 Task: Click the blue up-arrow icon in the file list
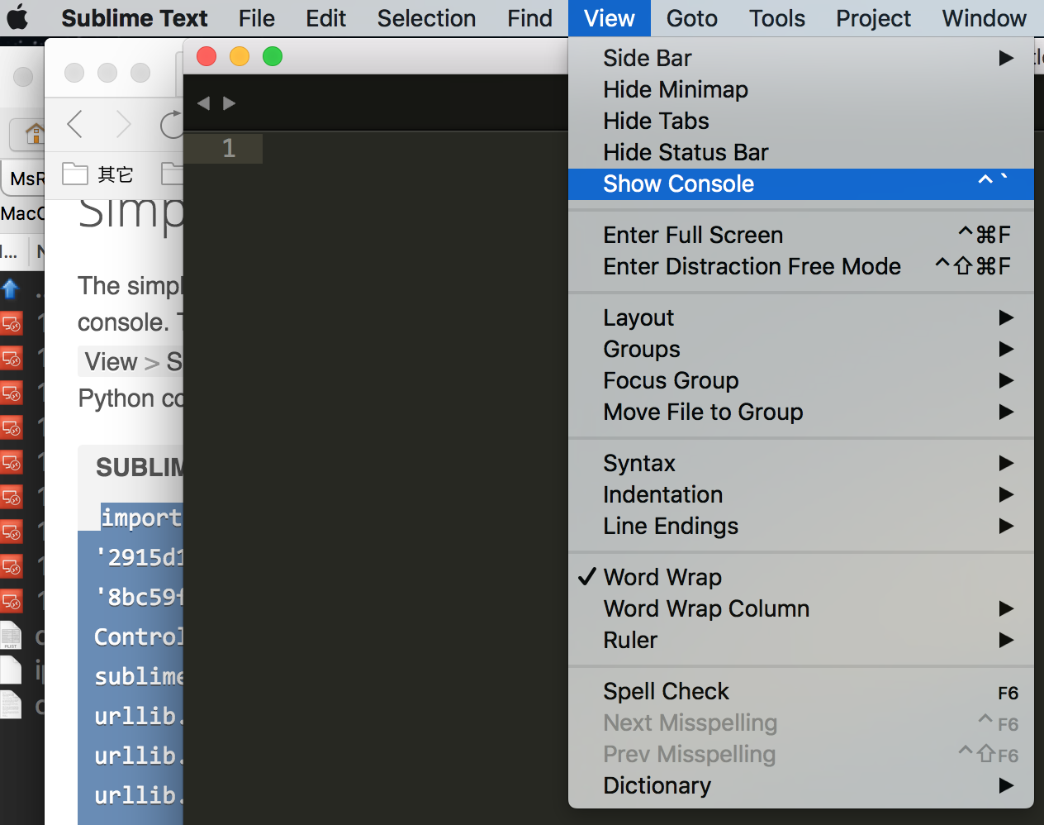10,289
